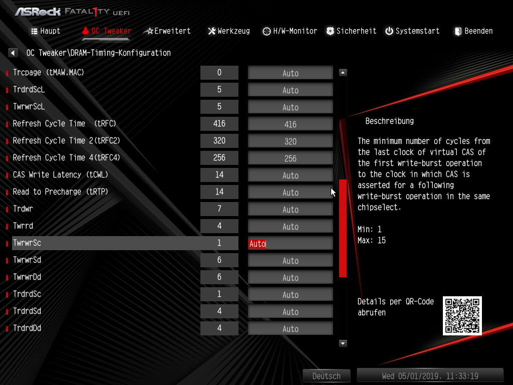Click the Trcpage (tMAW,MAC) label
Image resolution: width=513 pixels, height=385 pixels.
point(49,72)
